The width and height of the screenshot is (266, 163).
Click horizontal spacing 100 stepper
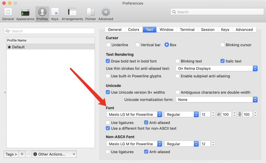click(x=234, y=114)
